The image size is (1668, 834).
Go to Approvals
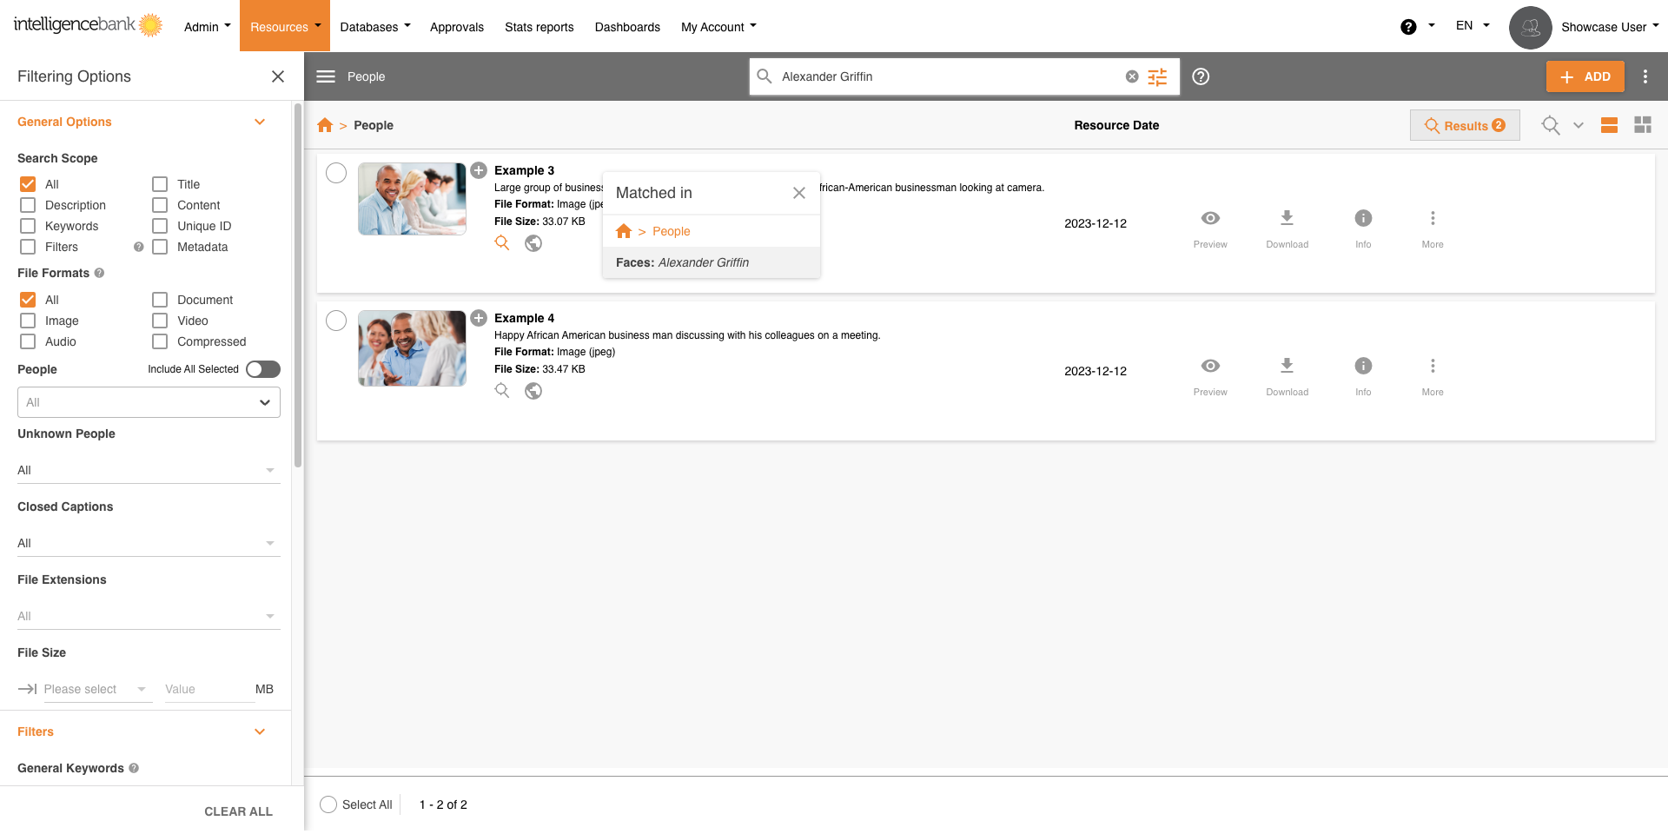457,27
